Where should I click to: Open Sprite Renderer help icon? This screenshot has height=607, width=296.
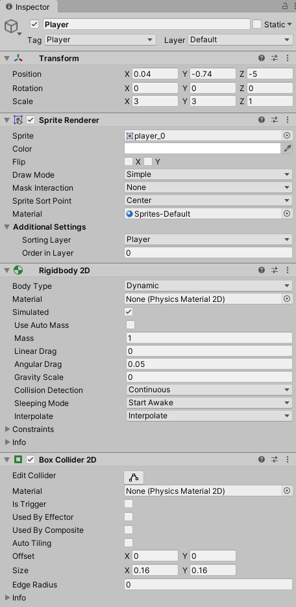click(x=262, y=120)
